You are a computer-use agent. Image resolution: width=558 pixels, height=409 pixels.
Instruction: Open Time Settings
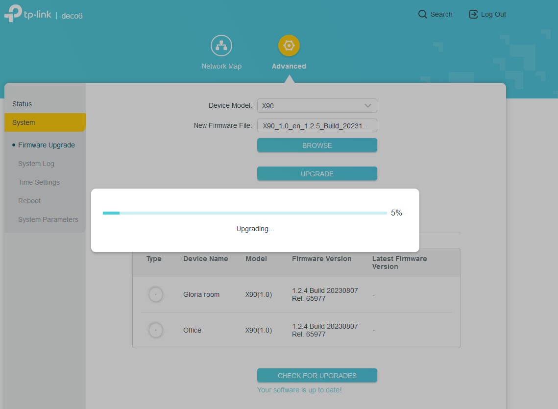[39, 182]
